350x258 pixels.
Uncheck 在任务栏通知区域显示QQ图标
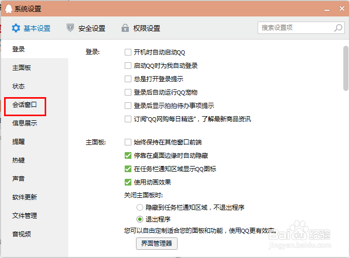click(128, 169)
